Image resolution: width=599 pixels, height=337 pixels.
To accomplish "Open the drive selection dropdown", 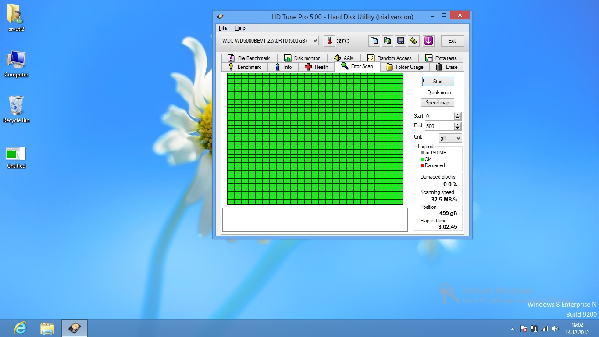I will (x=269, y=41).
